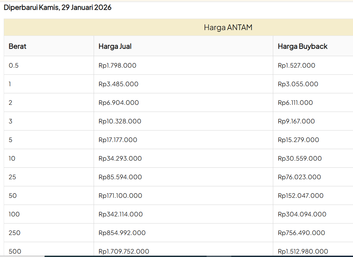The image size is (353, 257).
Task: Click the Diperbarui Kamis, 29 Januari 2026 text
Action: [x=57, y=7]
